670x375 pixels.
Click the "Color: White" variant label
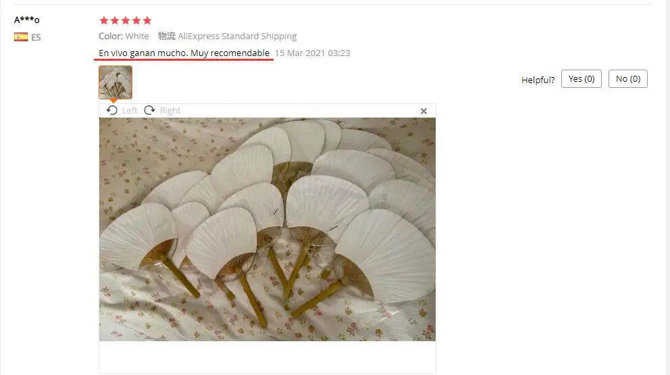(x=124, y=36)
